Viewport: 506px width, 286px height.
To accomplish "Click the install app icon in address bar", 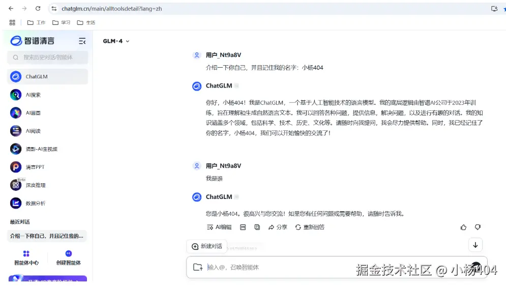I will [x=494, y=9].
